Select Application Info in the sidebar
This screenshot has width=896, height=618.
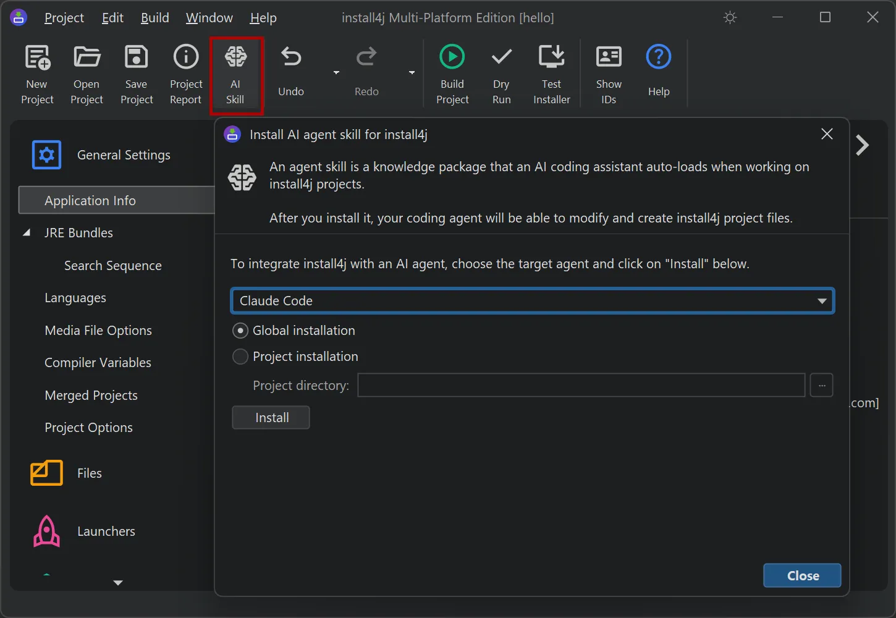(x=117, y=200)
